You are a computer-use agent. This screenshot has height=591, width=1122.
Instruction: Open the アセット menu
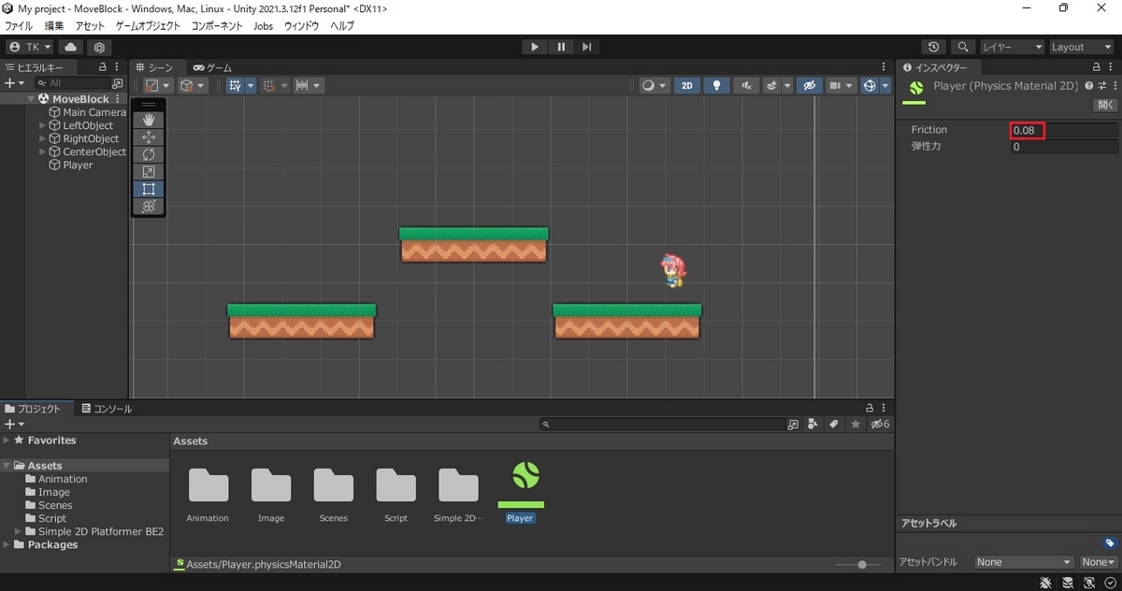90,26
